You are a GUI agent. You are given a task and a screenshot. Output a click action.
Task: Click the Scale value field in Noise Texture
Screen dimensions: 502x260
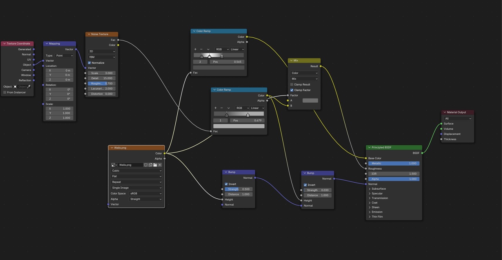(102, 73)
